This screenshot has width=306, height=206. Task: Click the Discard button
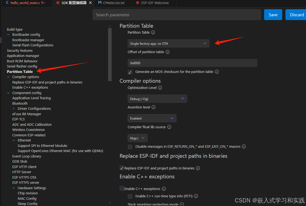(296, 15)
